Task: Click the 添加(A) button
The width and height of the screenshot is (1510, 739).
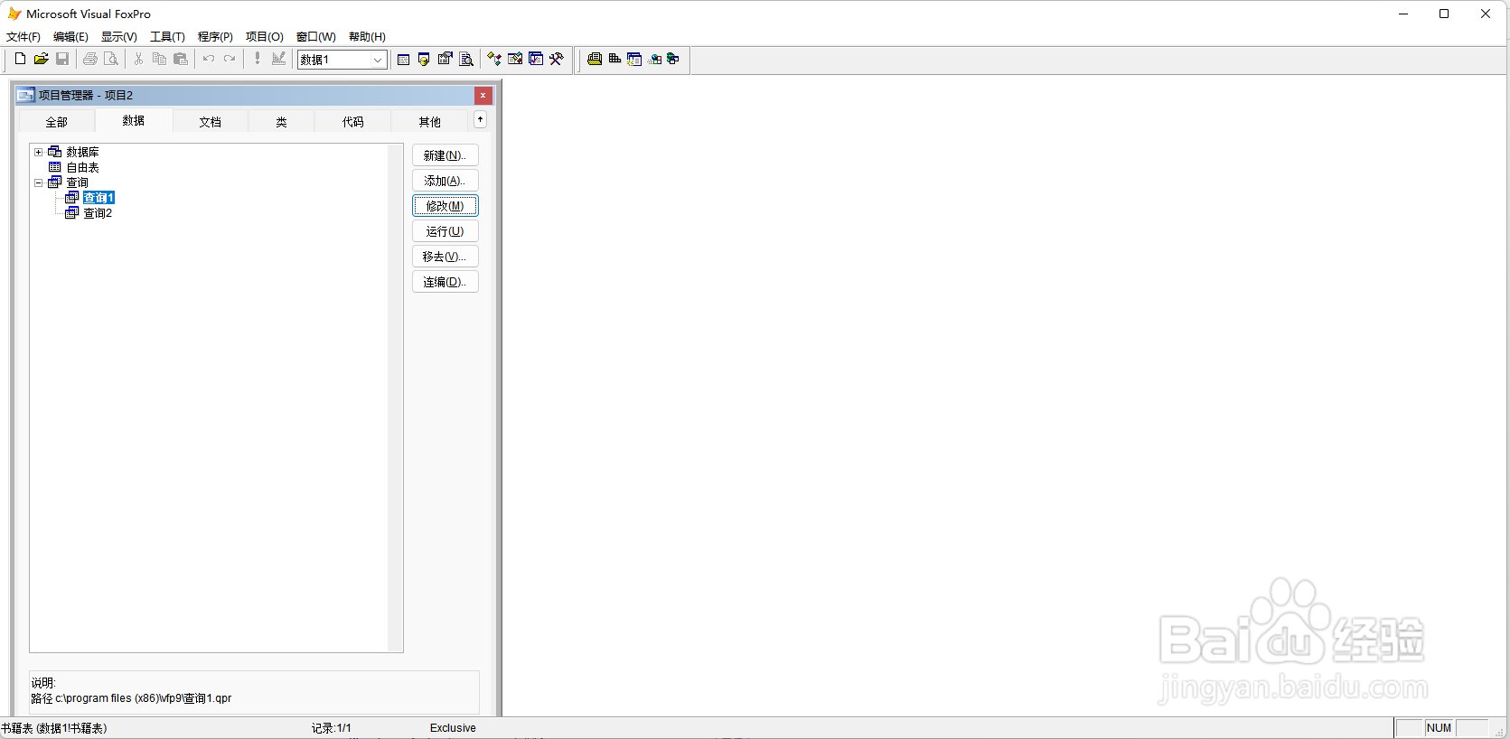Action: (x=445, y=181)
